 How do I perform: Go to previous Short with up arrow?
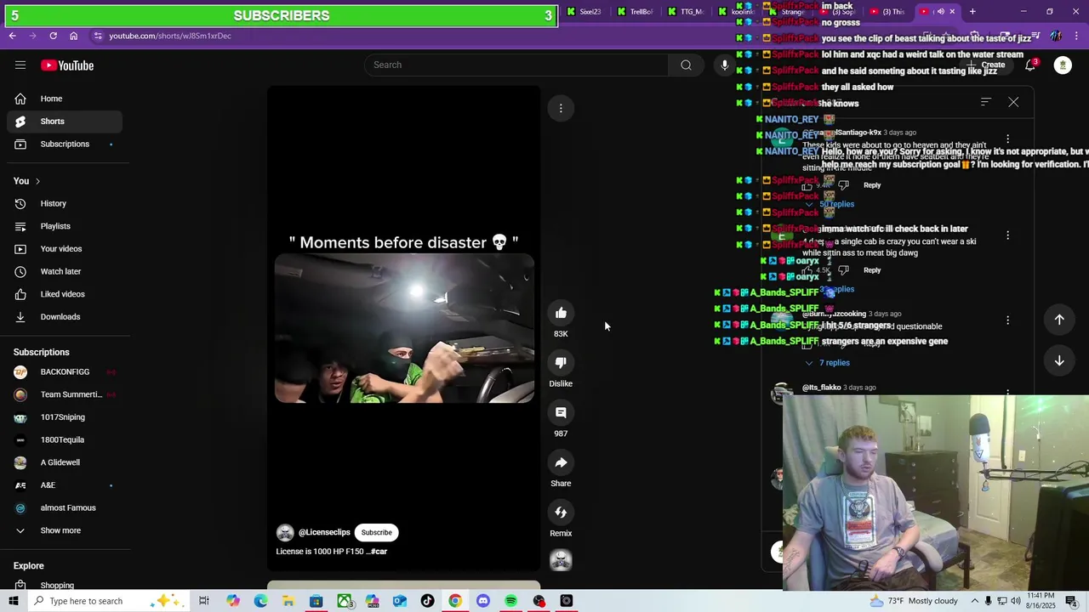click(1059, 320)
